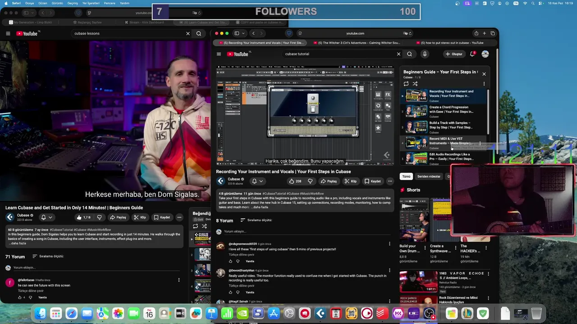The width and height of the screenshot is (577, 324).
Task: Click privacy shield icon in front Safari
Action: [289, 33]
